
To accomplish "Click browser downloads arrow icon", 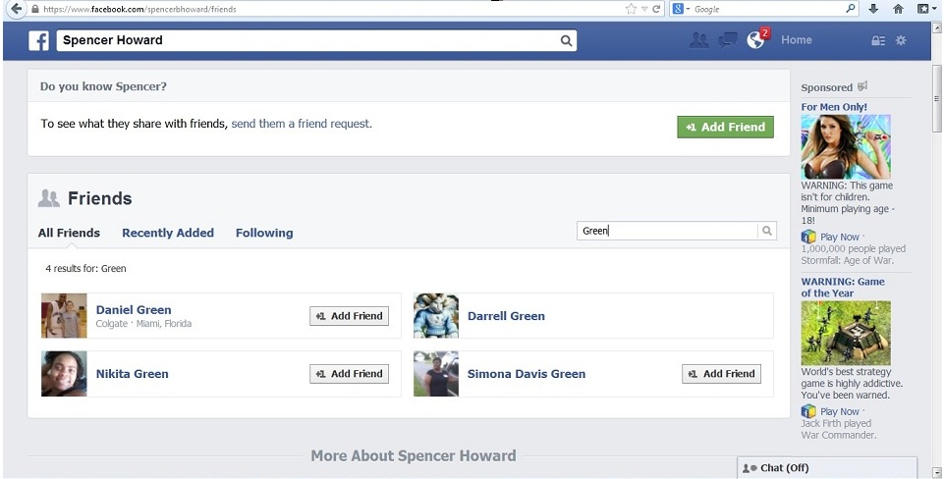I will (873, 9).
